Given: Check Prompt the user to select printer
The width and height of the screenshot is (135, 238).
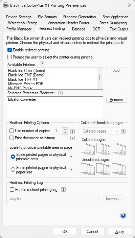Looking at the screenshot, I should tap(9, 57).
